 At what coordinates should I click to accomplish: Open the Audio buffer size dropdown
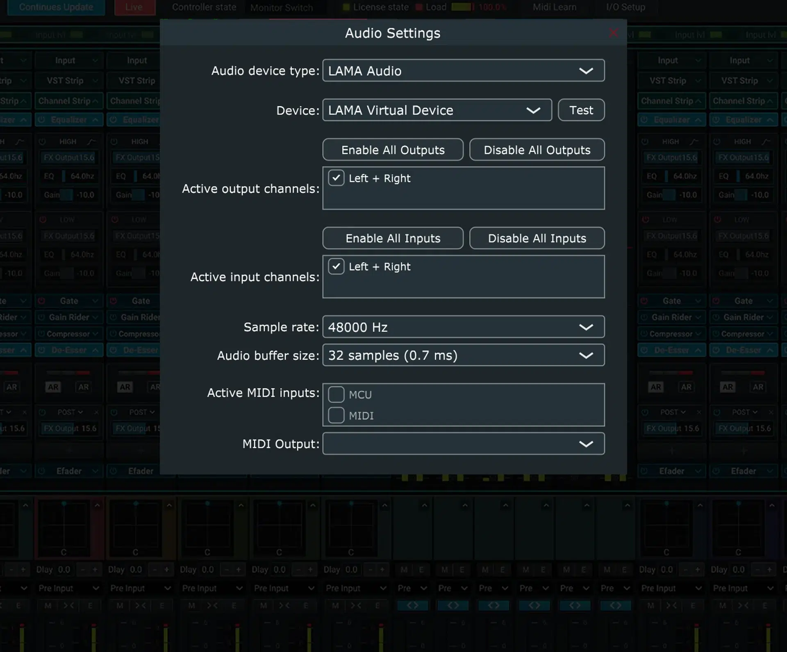[x=586, y=355]
